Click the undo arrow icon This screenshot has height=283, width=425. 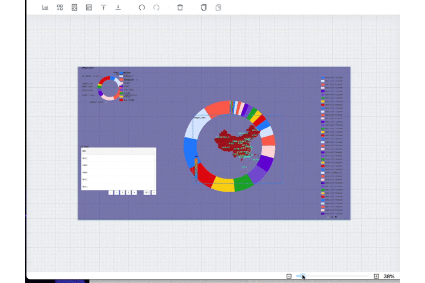(x=142, y=8)
